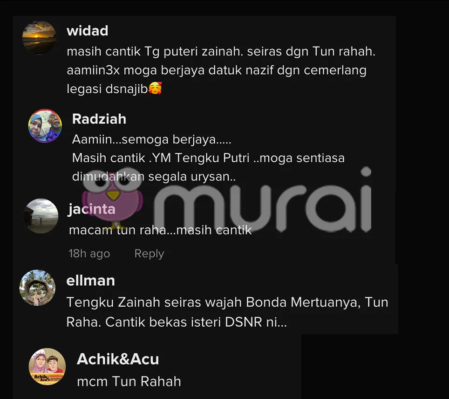Open Achik&Acu cartoon profile avatar
This screenshot has width=449, height=399.
pyautogui.click(x=47, y=367)
